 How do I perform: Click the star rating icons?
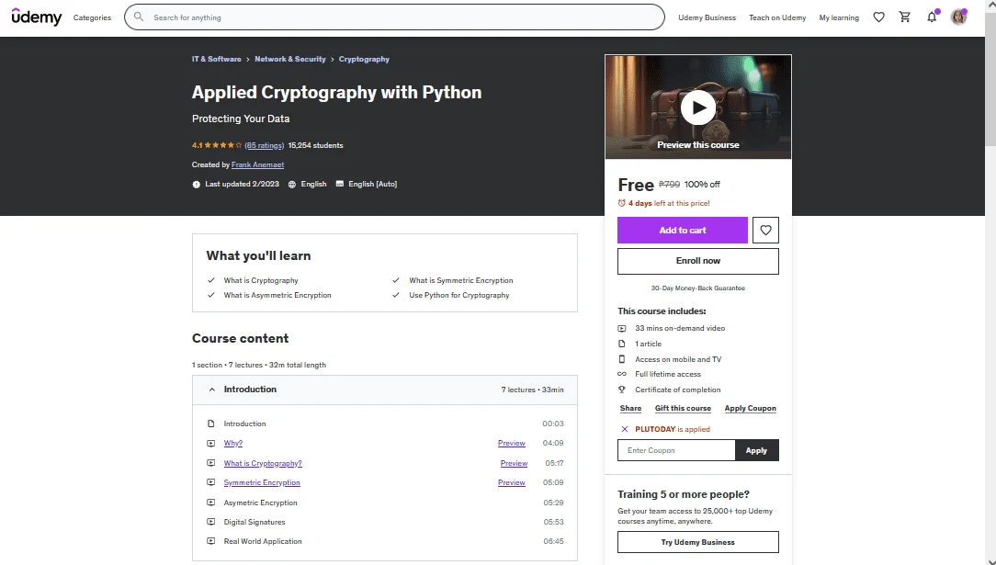tap(223, 145)
